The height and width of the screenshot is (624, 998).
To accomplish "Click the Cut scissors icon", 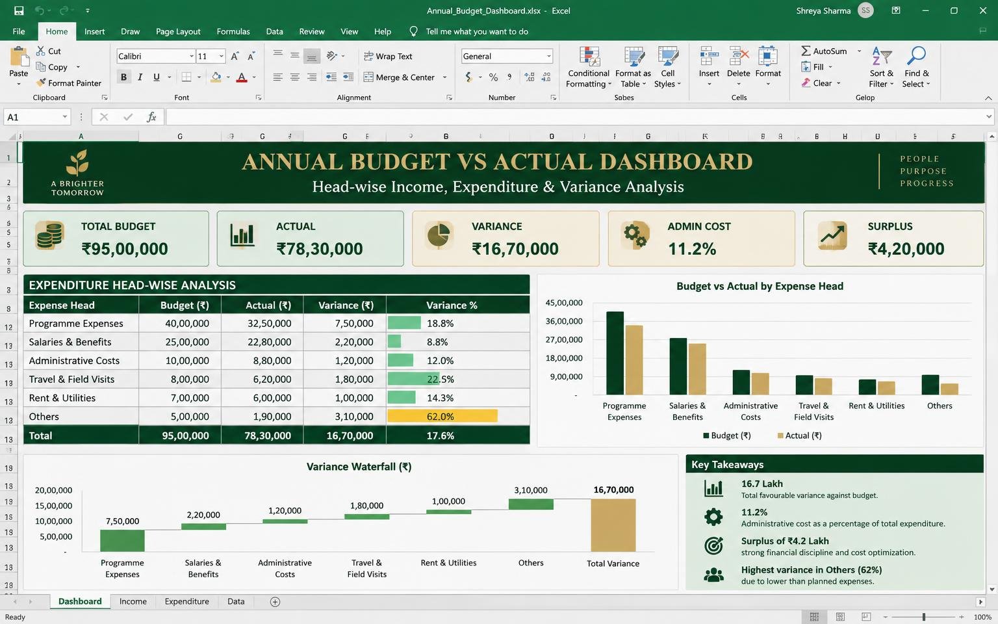I will coord(41,51).
